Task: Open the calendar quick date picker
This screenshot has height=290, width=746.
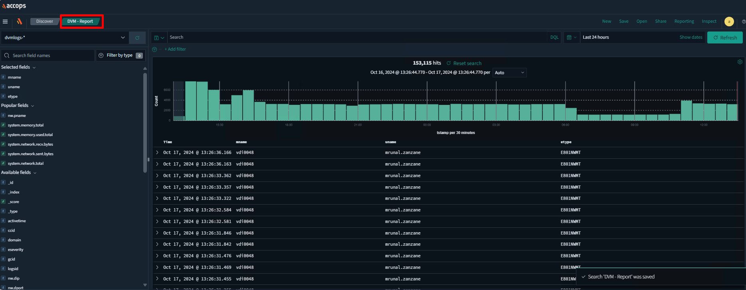Action: click(571, 37)
